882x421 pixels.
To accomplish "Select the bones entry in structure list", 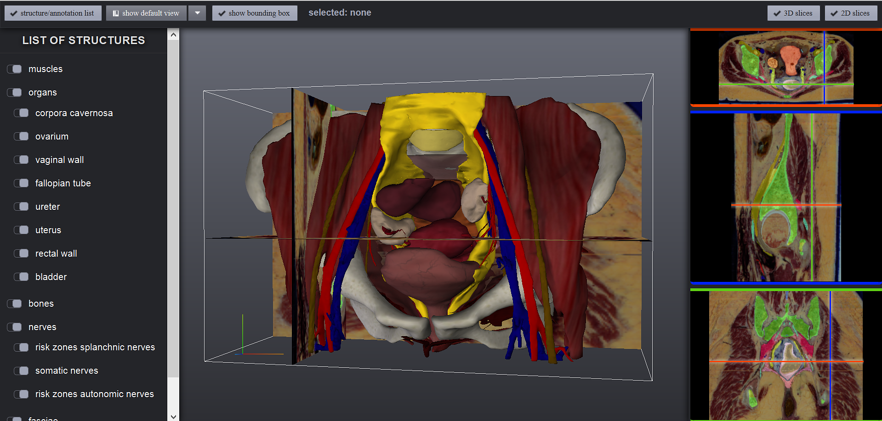I will point(41,303).
